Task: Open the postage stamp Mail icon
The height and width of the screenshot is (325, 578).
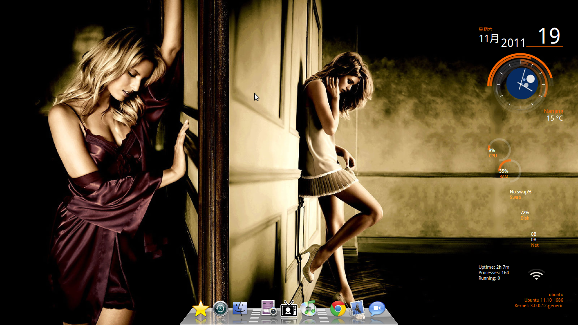Action: [358, 309]
